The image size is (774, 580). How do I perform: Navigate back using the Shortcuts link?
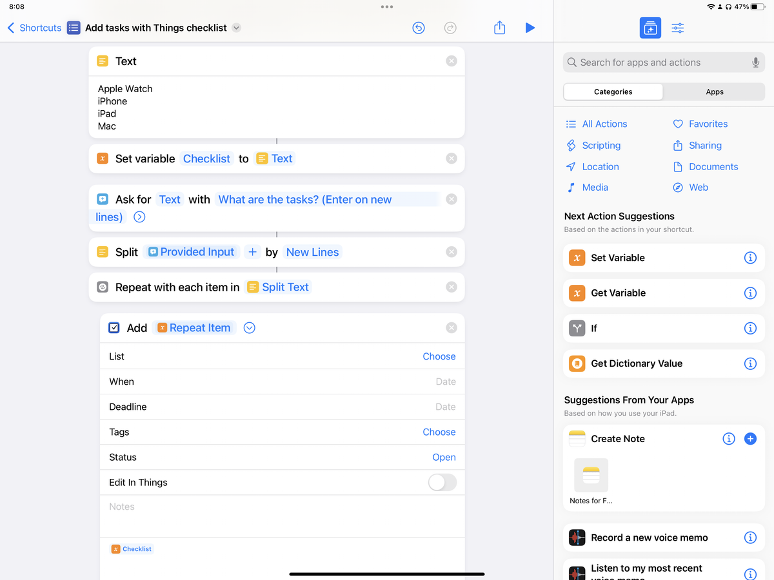point(34,28)
